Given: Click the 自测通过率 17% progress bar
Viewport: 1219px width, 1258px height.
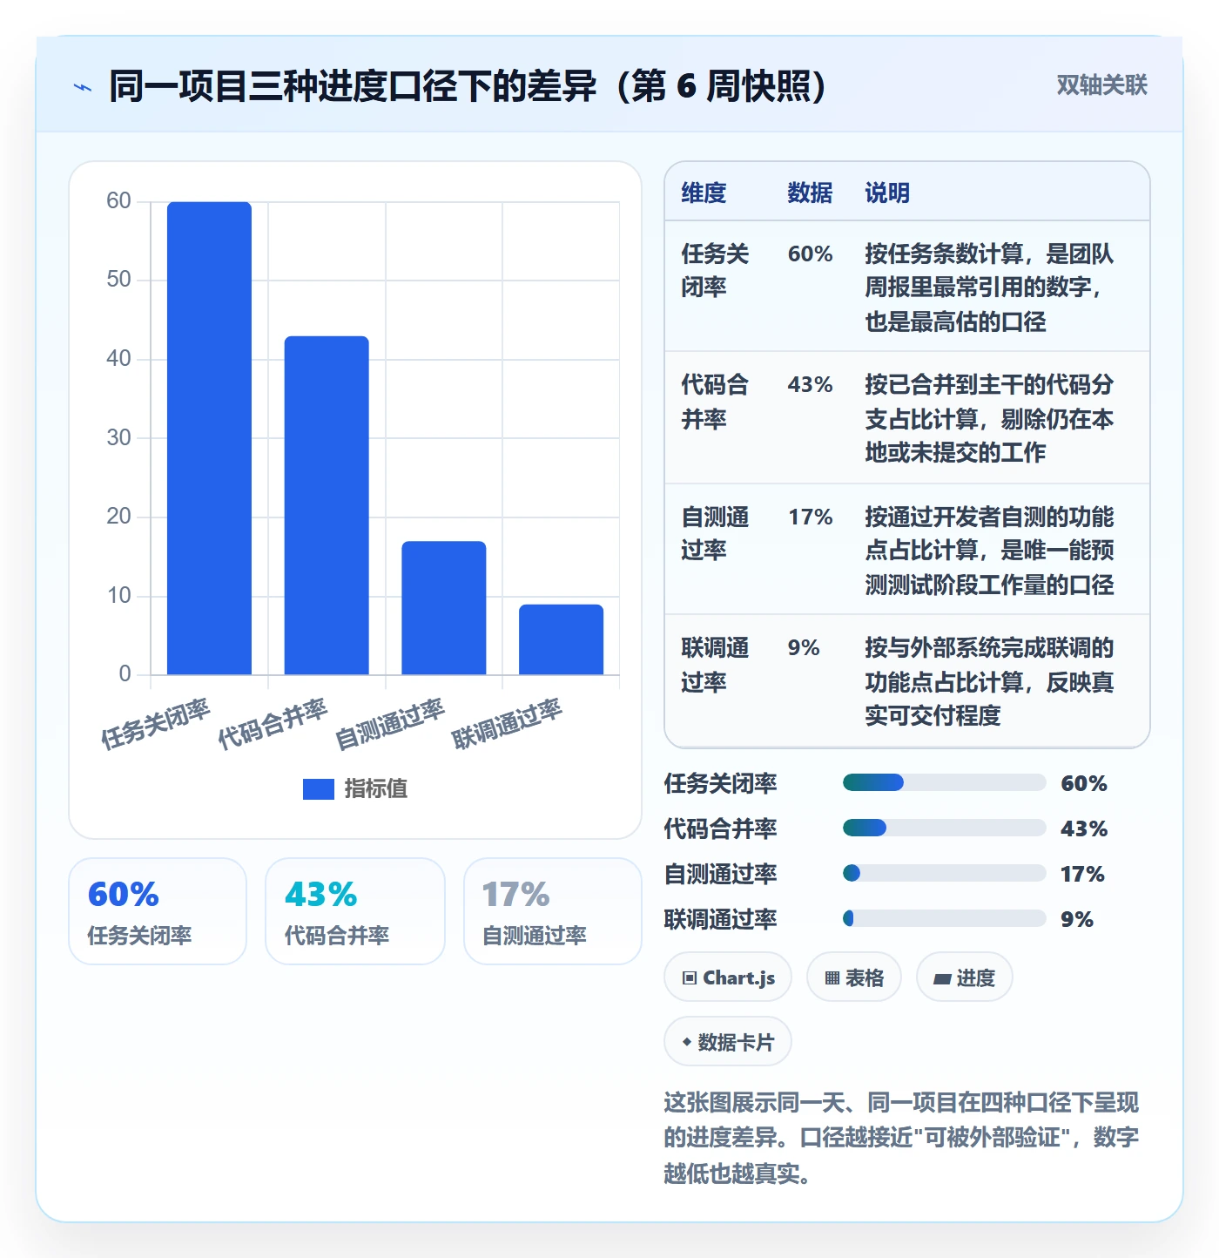Looking at the screenshot, I should (x=944, y=873).
